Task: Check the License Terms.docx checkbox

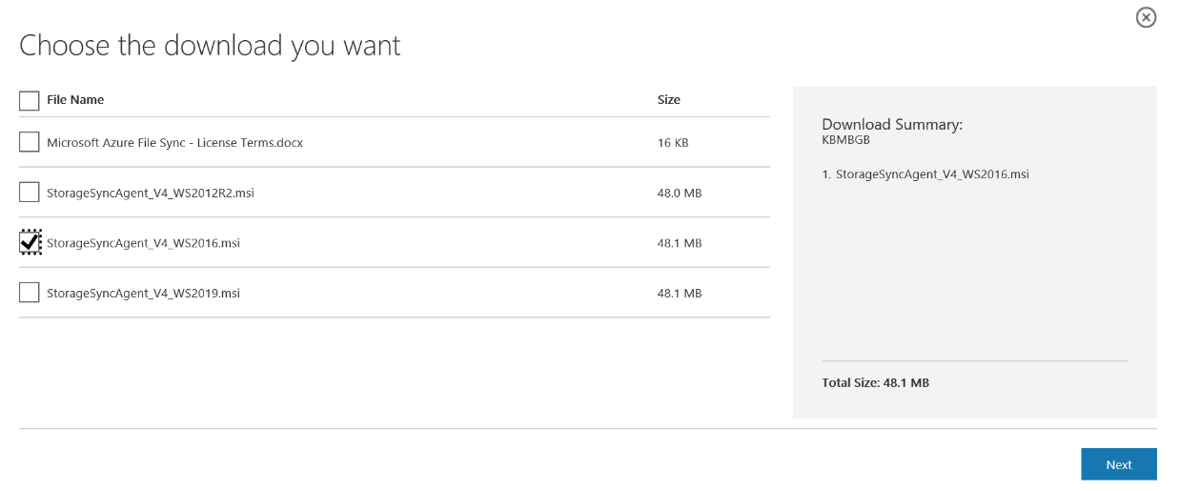Action: click(30, 142)
